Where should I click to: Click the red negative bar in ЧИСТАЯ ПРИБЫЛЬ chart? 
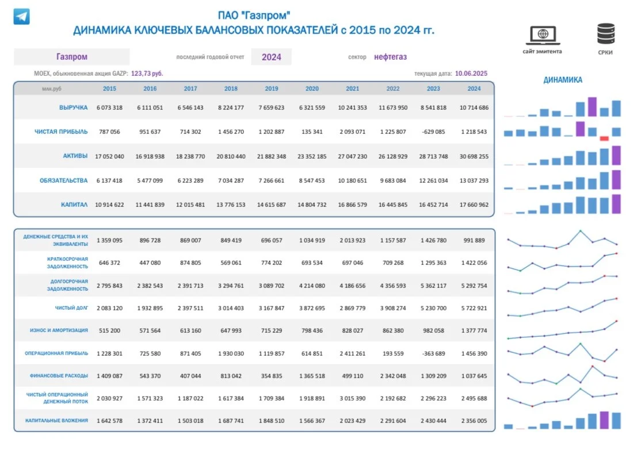pyautogui.click(x=604, y=138)
